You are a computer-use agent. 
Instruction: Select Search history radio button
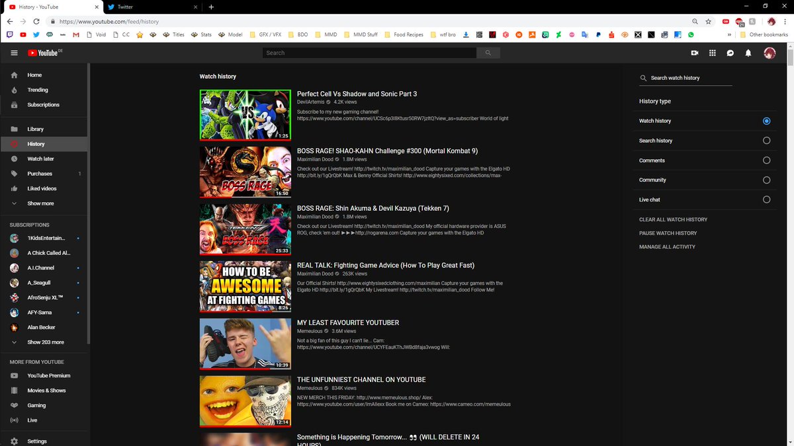pyautogui.click(x=766, y=141)
